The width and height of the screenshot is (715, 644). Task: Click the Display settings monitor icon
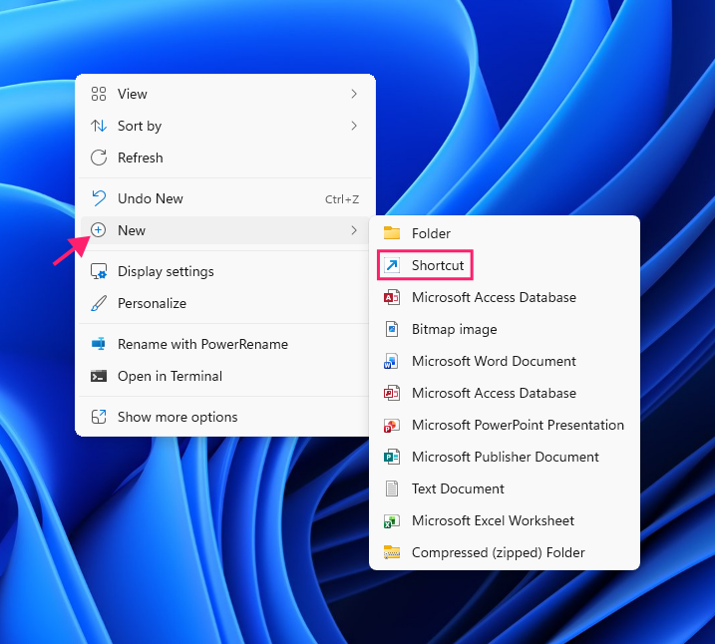pyautogui.click(x=99, y=271)
